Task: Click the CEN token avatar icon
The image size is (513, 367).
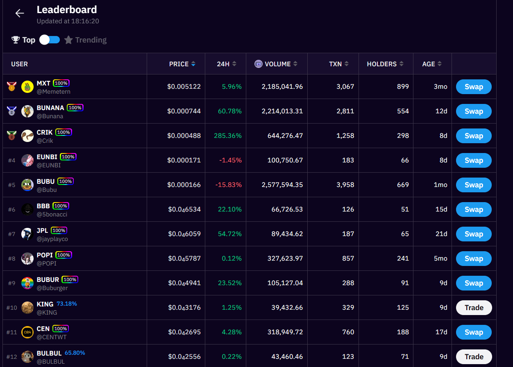Action: [27, 332]
